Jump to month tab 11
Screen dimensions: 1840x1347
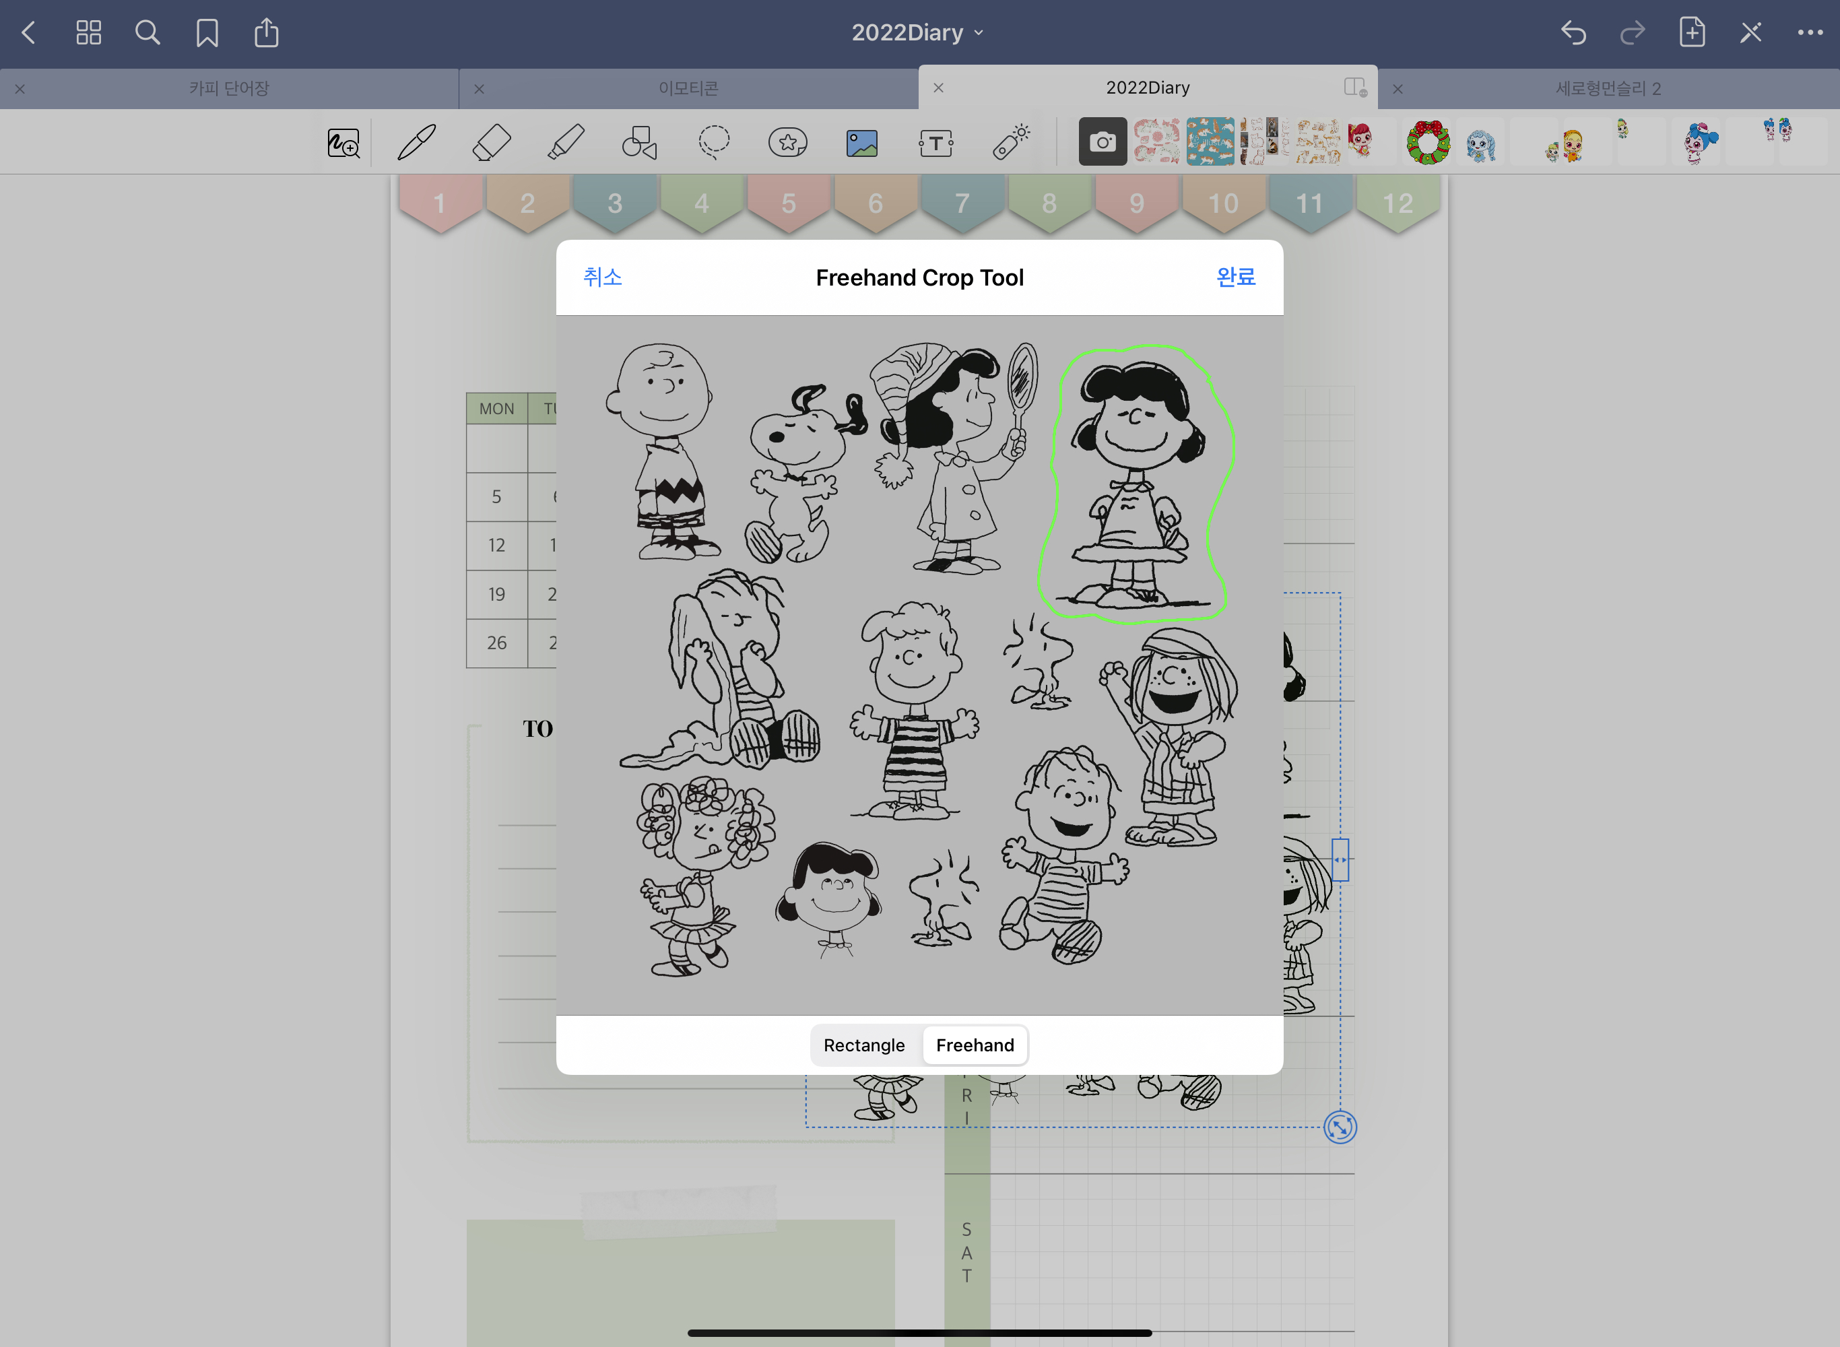[x=1310, y=203]
